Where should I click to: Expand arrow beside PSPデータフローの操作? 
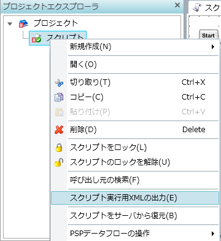coord(213,234)
